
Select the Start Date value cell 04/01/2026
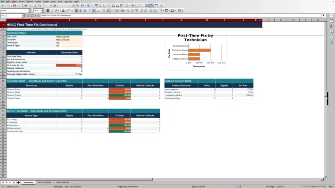(x=69, y=37)
